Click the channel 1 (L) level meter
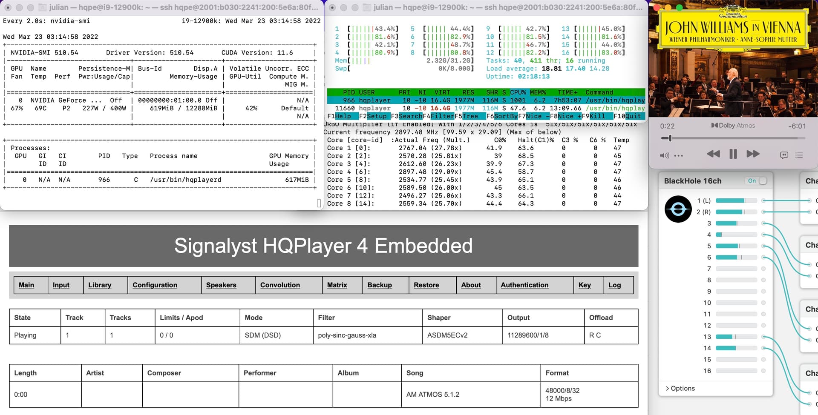Image resolution: width=818 pixels, height=415 pixels. click(736, 200)
